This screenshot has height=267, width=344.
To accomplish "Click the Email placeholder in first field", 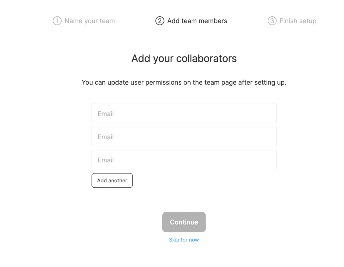I will click(x=106, y=114).
